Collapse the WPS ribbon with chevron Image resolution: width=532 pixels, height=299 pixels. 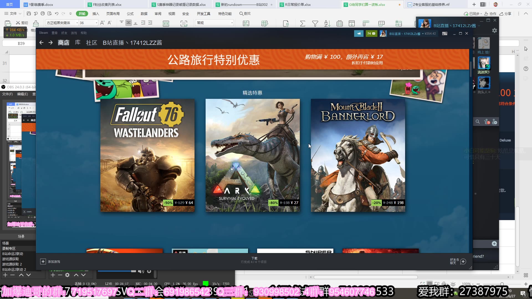(526, 14)
